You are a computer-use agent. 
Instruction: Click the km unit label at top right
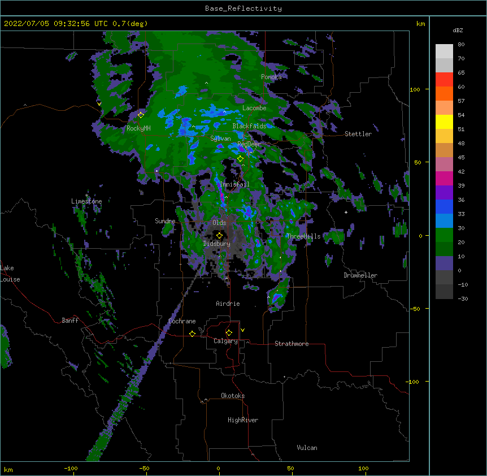[x=420, y=24]
